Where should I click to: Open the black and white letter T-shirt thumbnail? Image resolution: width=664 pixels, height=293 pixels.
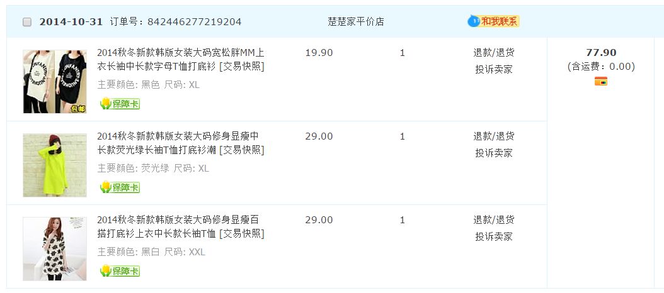(55, 82)
